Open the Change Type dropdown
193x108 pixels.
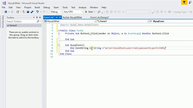coord(181,12)
